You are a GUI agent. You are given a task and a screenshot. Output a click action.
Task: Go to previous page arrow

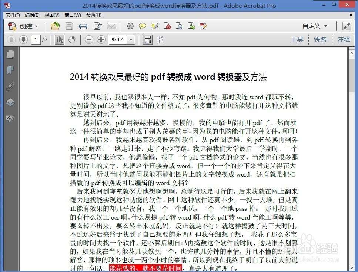11,40
